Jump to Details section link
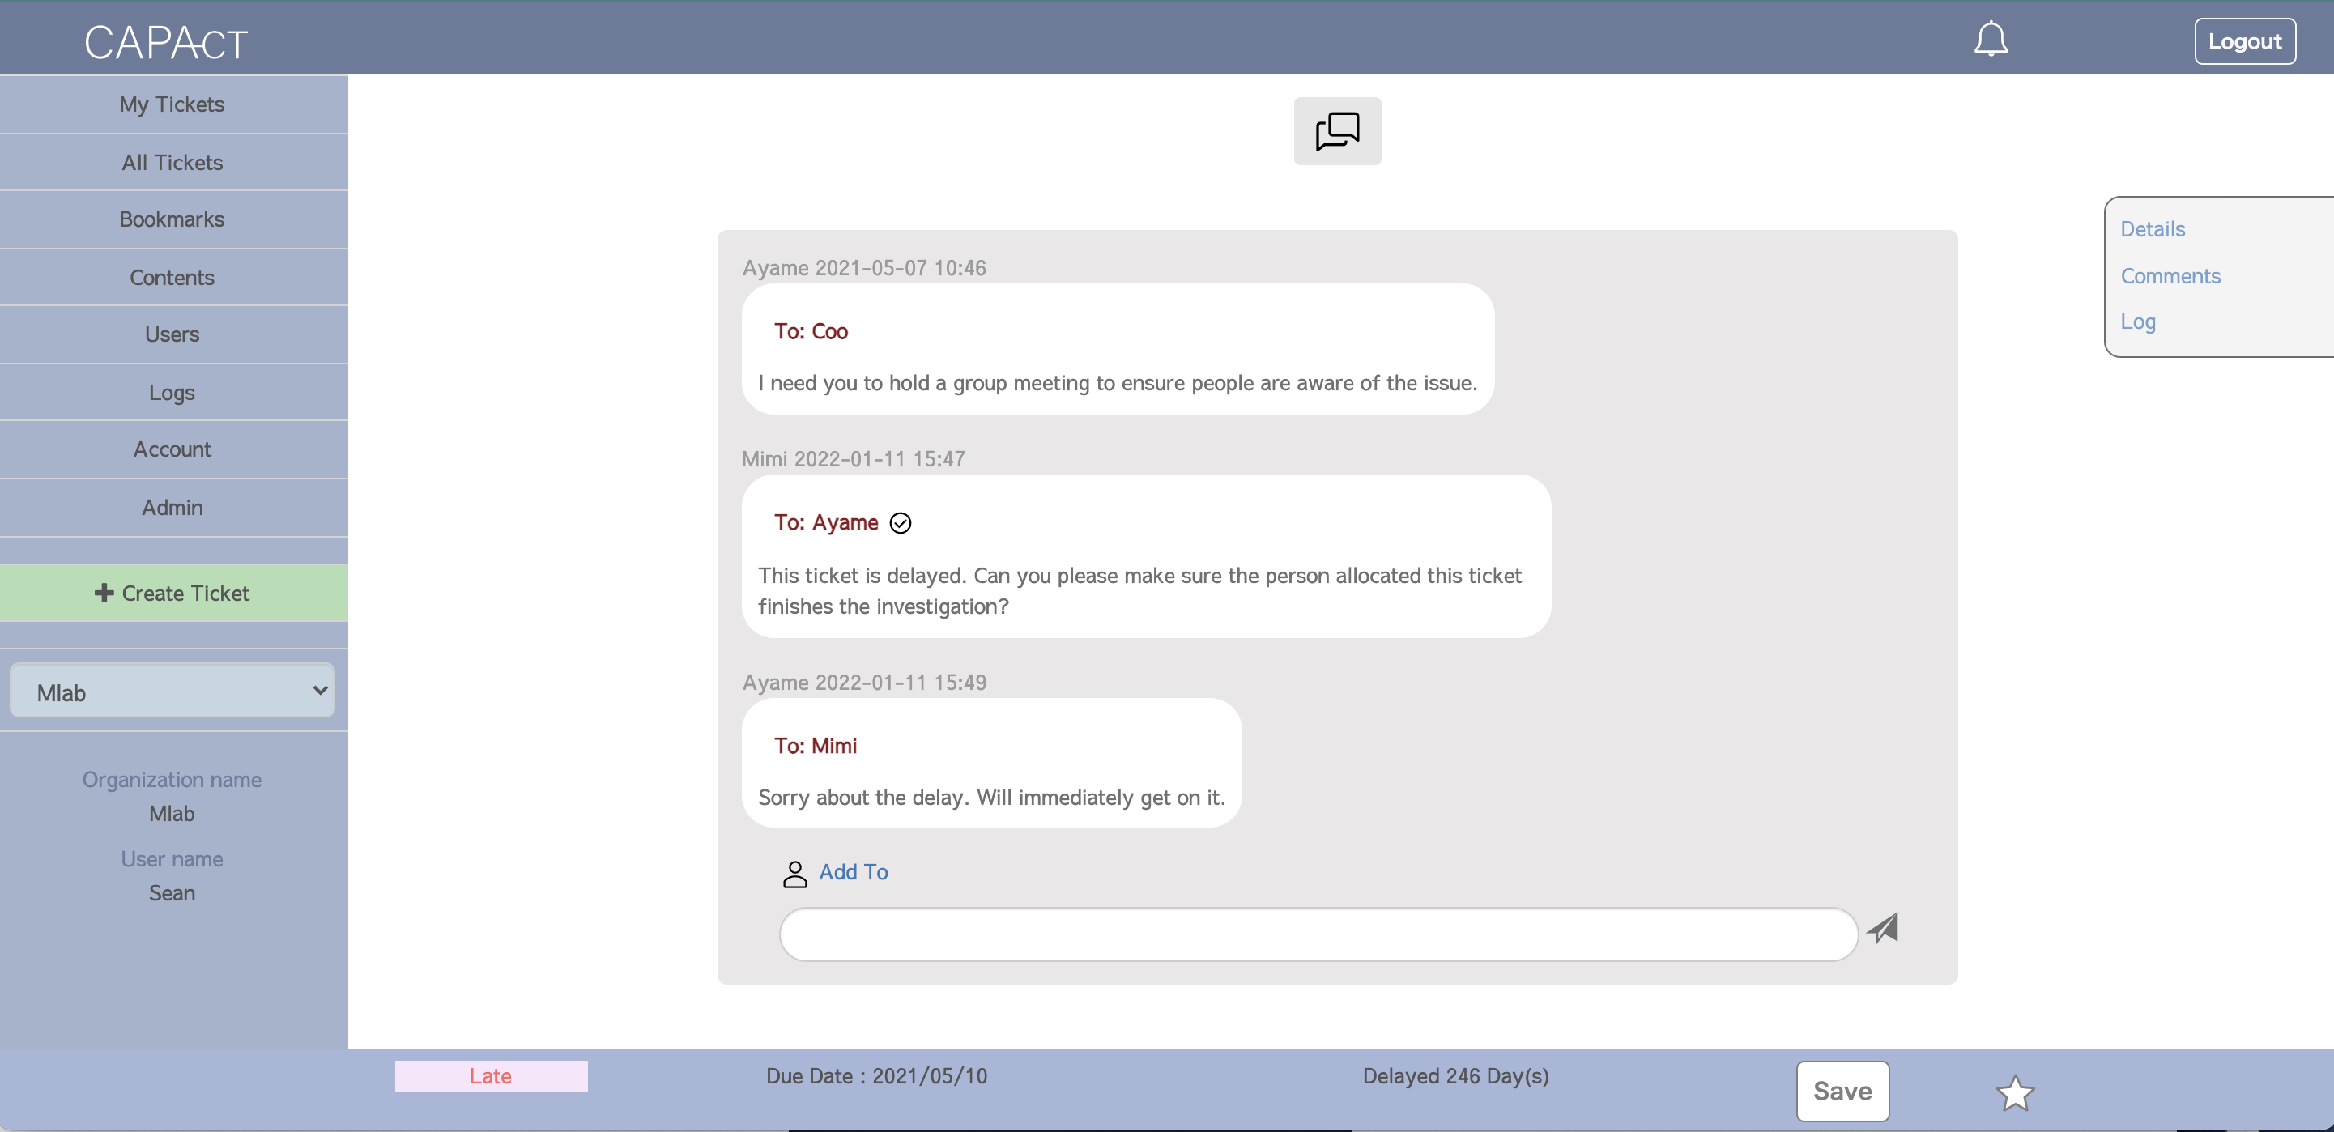This screenshot has width=2334, height=1132. pyautogui.click(x=2152, y=229)
